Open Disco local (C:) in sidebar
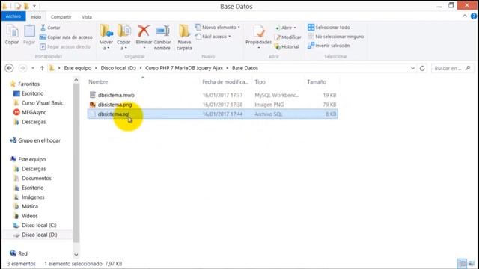This screenshot has height=269, width=479. coord(39,226)
